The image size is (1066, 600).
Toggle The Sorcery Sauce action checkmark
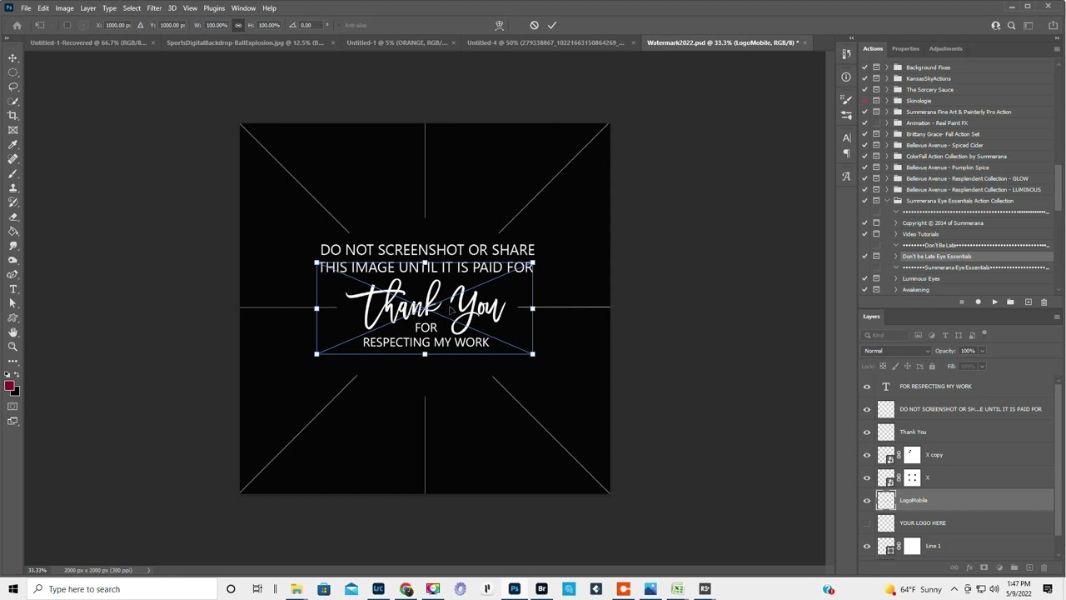tap(864, 90)
